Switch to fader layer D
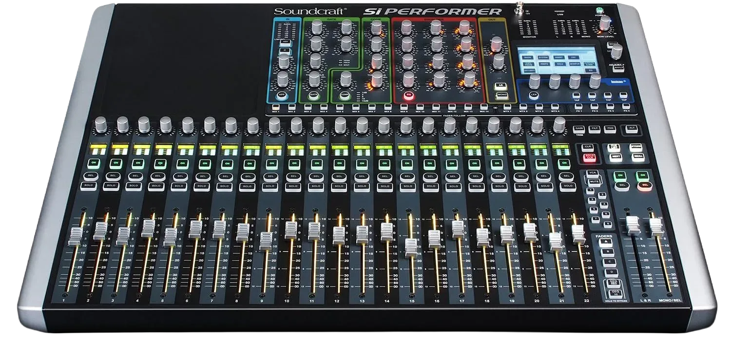Image resolution: width=731 pixels, height=362 pixels. coord(612,273)
